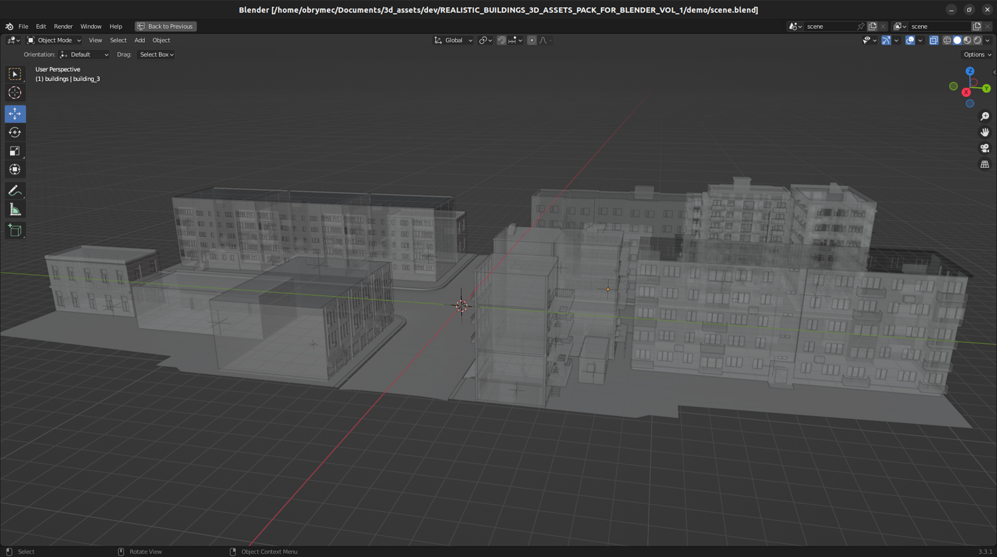This screenshot has height=557, width=997.
Task: Click the new view layer icon
Action: [x=976, y=27]
